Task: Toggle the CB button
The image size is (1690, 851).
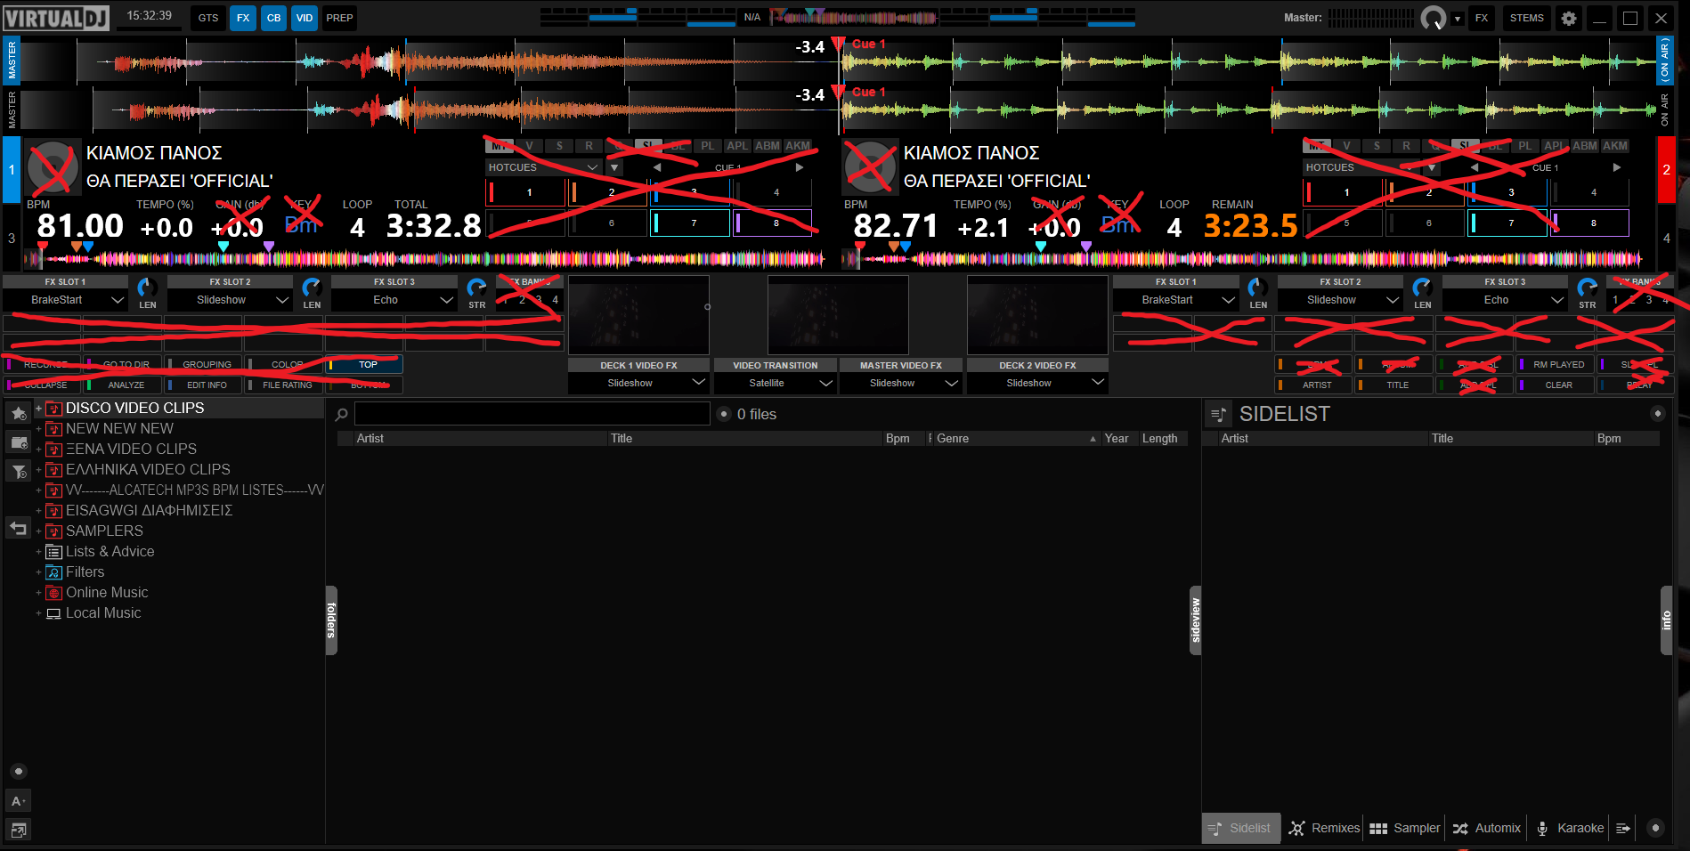Action: 273,18
